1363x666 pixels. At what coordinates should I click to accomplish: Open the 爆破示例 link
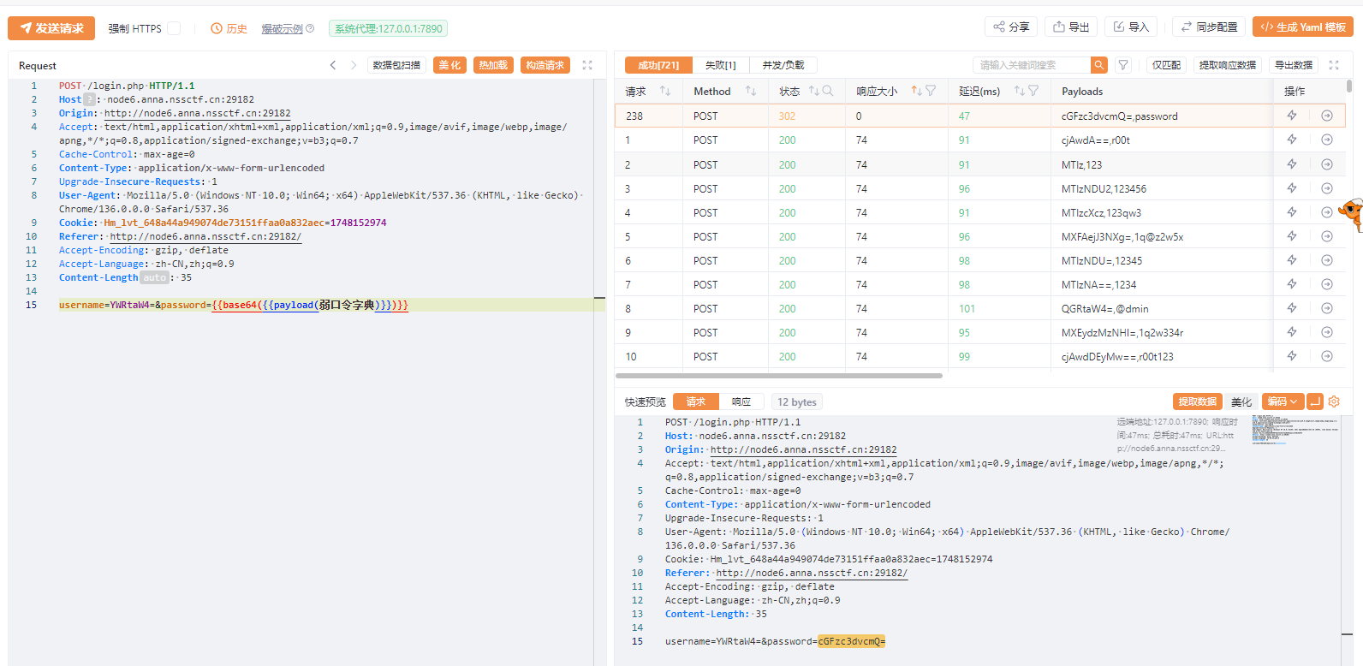(x=283, y=28)
